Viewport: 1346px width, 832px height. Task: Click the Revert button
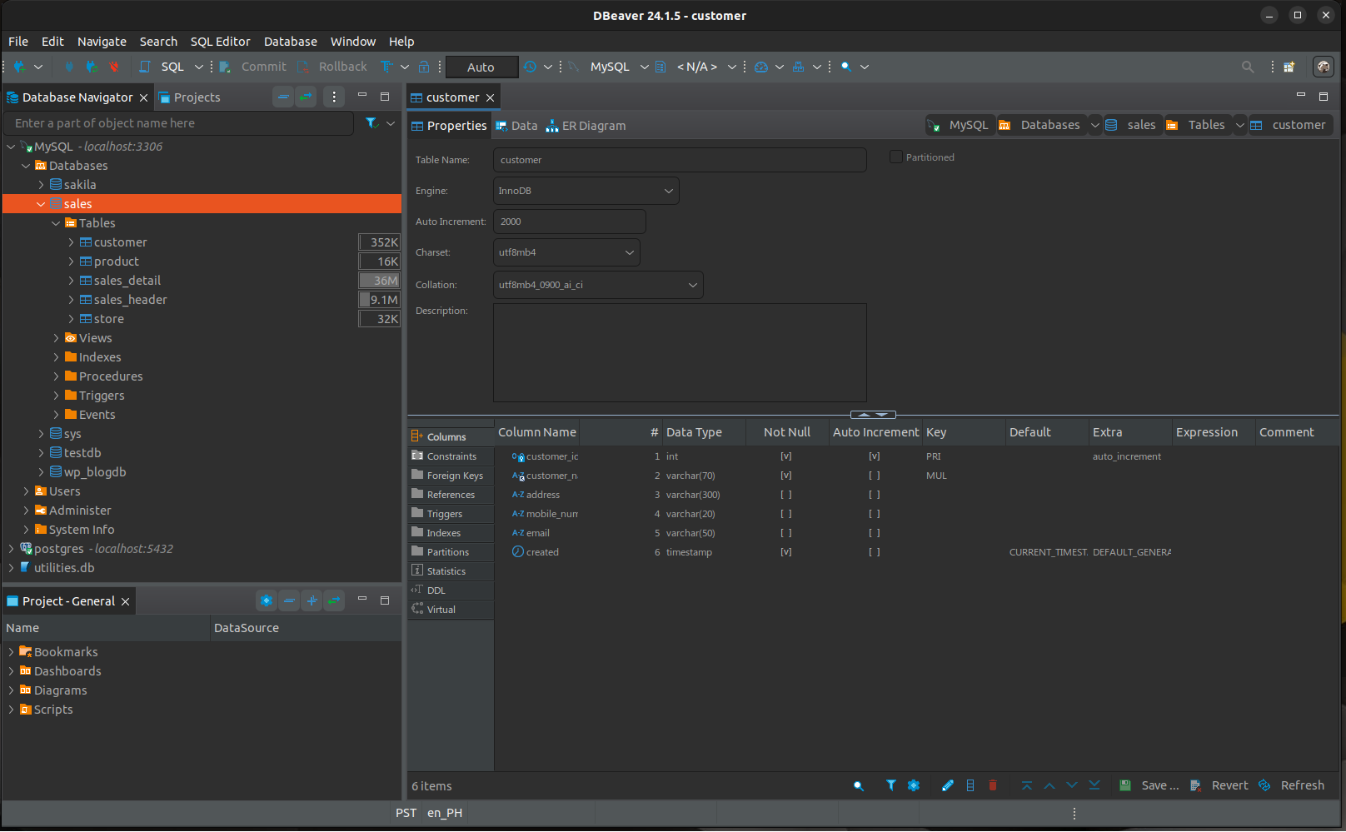click(x=1219, y=785)
